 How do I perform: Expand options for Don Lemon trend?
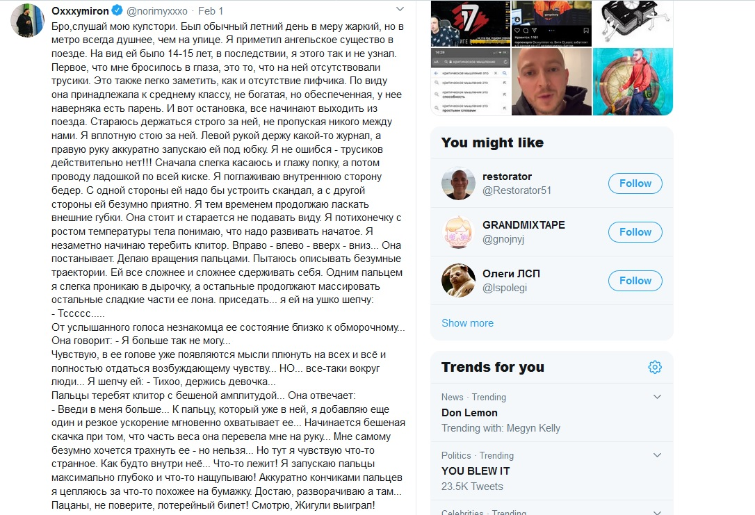tap(657, 397)
